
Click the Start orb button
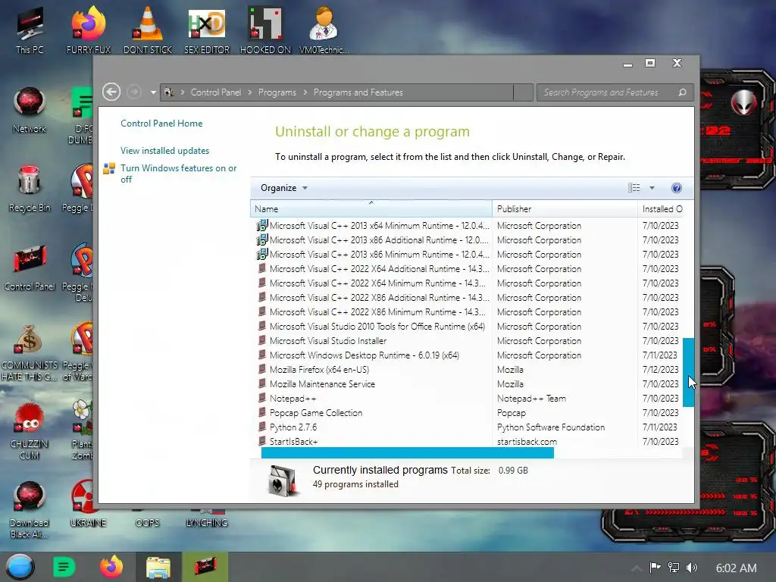tap(20, 567)
